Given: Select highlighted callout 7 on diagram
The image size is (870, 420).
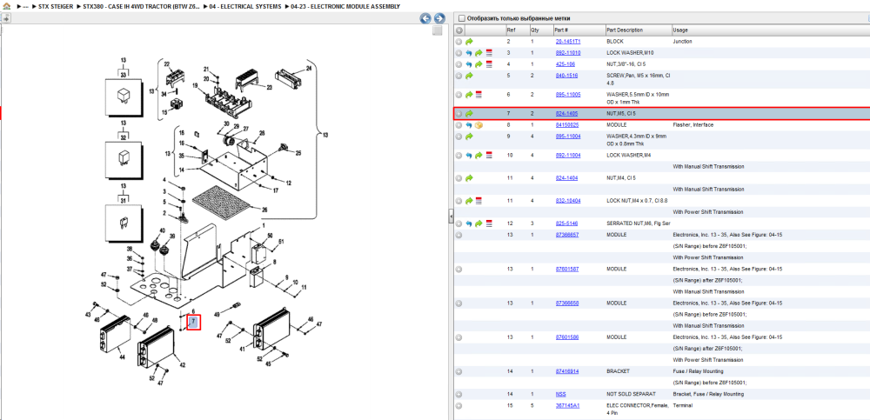Looking at the screenshot, I should [193, 322].
